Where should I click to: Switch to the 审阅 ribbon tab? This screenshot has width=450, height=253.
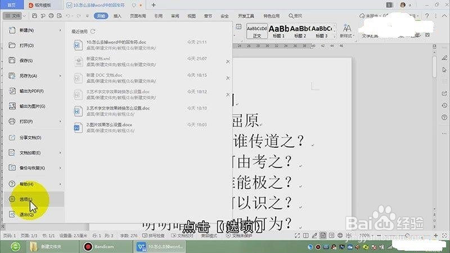(175, 16)
